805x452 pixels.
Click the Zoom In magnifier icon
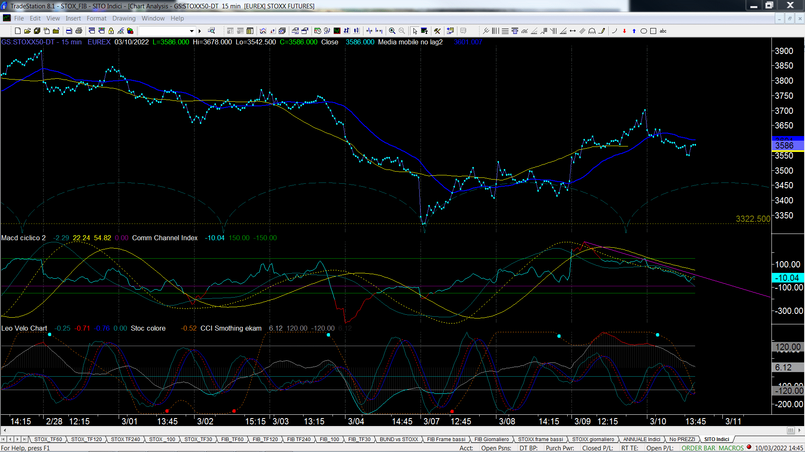coord(392,31)
